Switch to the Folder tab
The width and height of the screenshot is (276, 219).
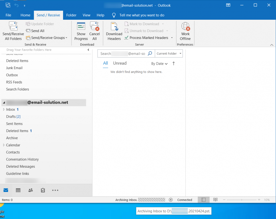pos(71,15)
